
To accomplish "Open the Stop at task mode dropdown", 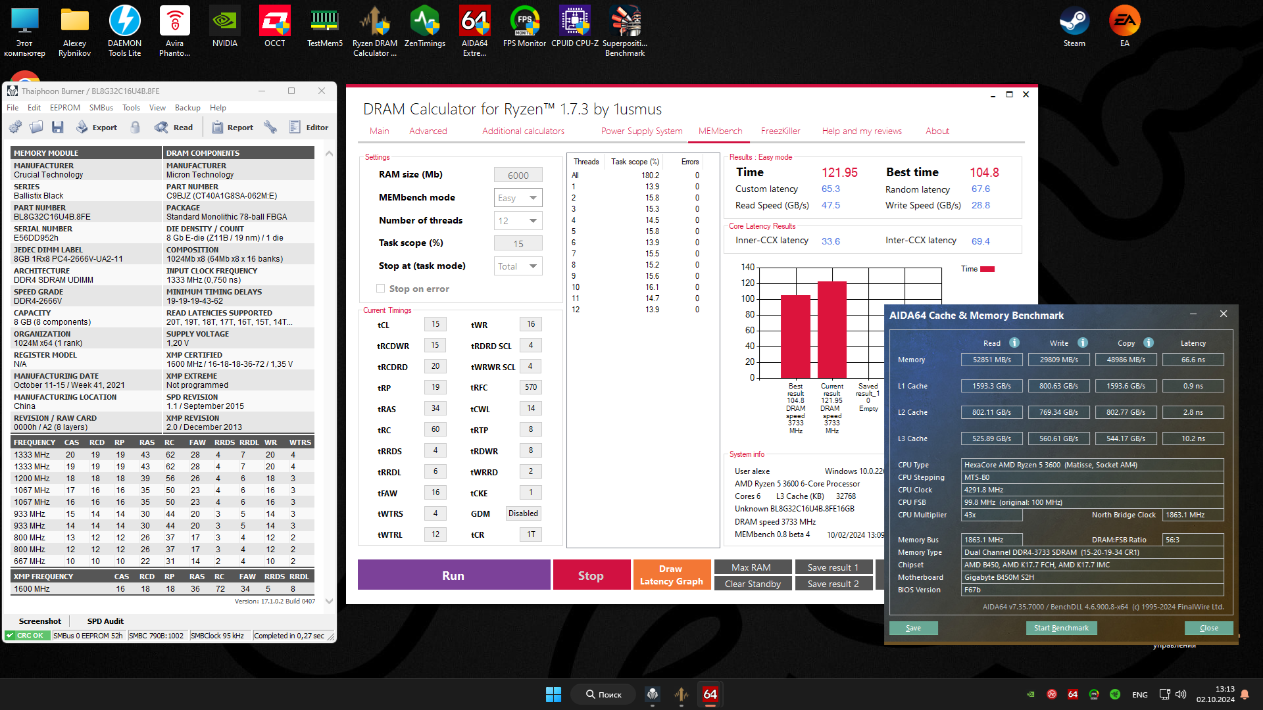I will pyautogui.click(x=518, y=266).
